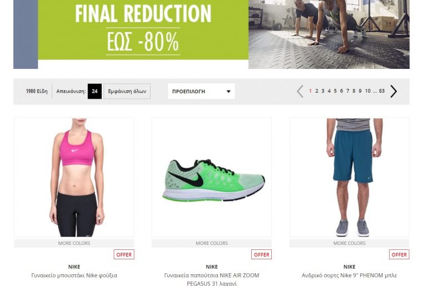Go to page 5 of results
Image resolution: width=428 pixels, height=286 pixels.
[335, 91]
